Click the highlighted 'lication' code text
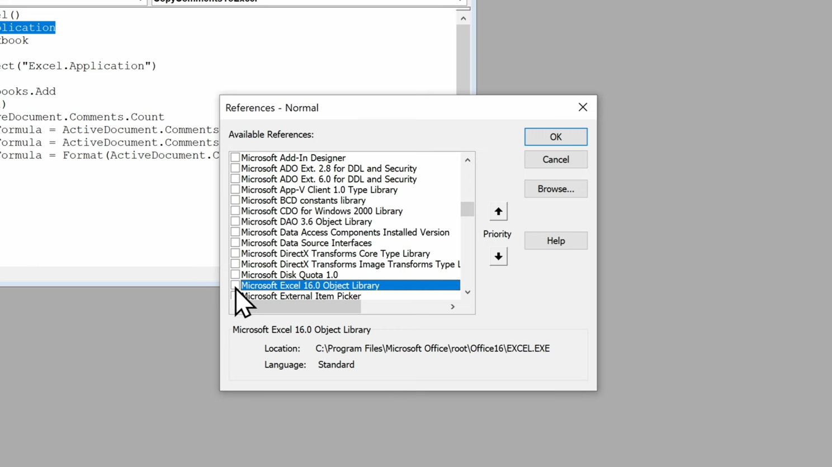Viewport: 832px width, 467px height. 27,27
